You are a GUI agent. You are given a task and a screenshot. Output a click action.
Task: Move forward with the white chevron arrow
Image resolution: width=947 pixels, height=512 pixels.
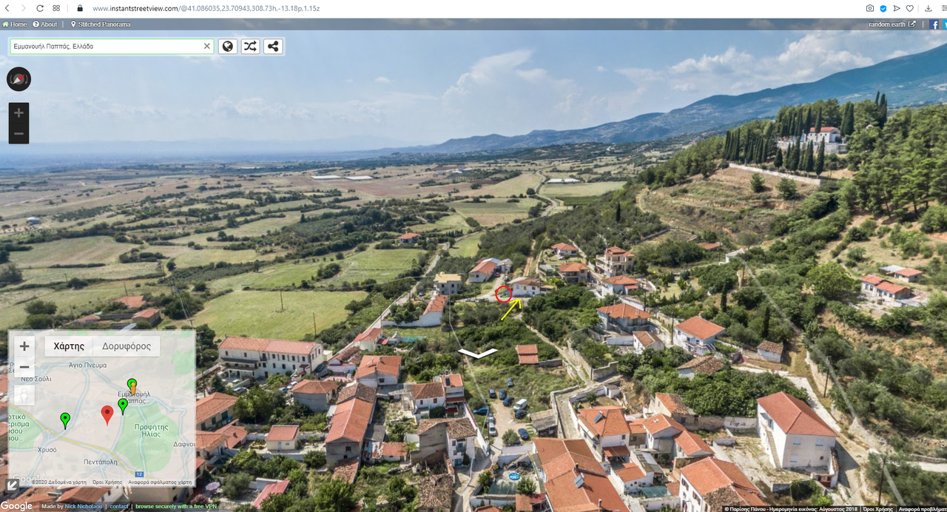tap(477, 353)
